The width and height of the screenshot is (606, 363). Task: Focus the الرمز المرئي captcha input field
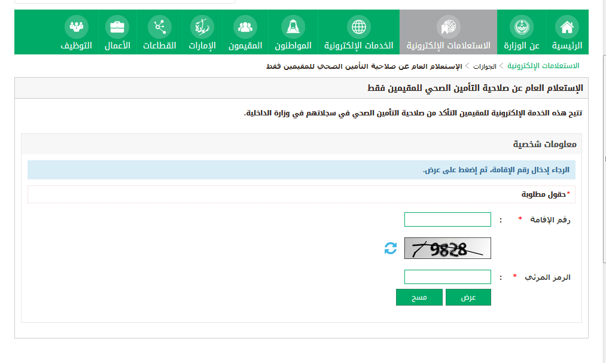coord(447,276)
